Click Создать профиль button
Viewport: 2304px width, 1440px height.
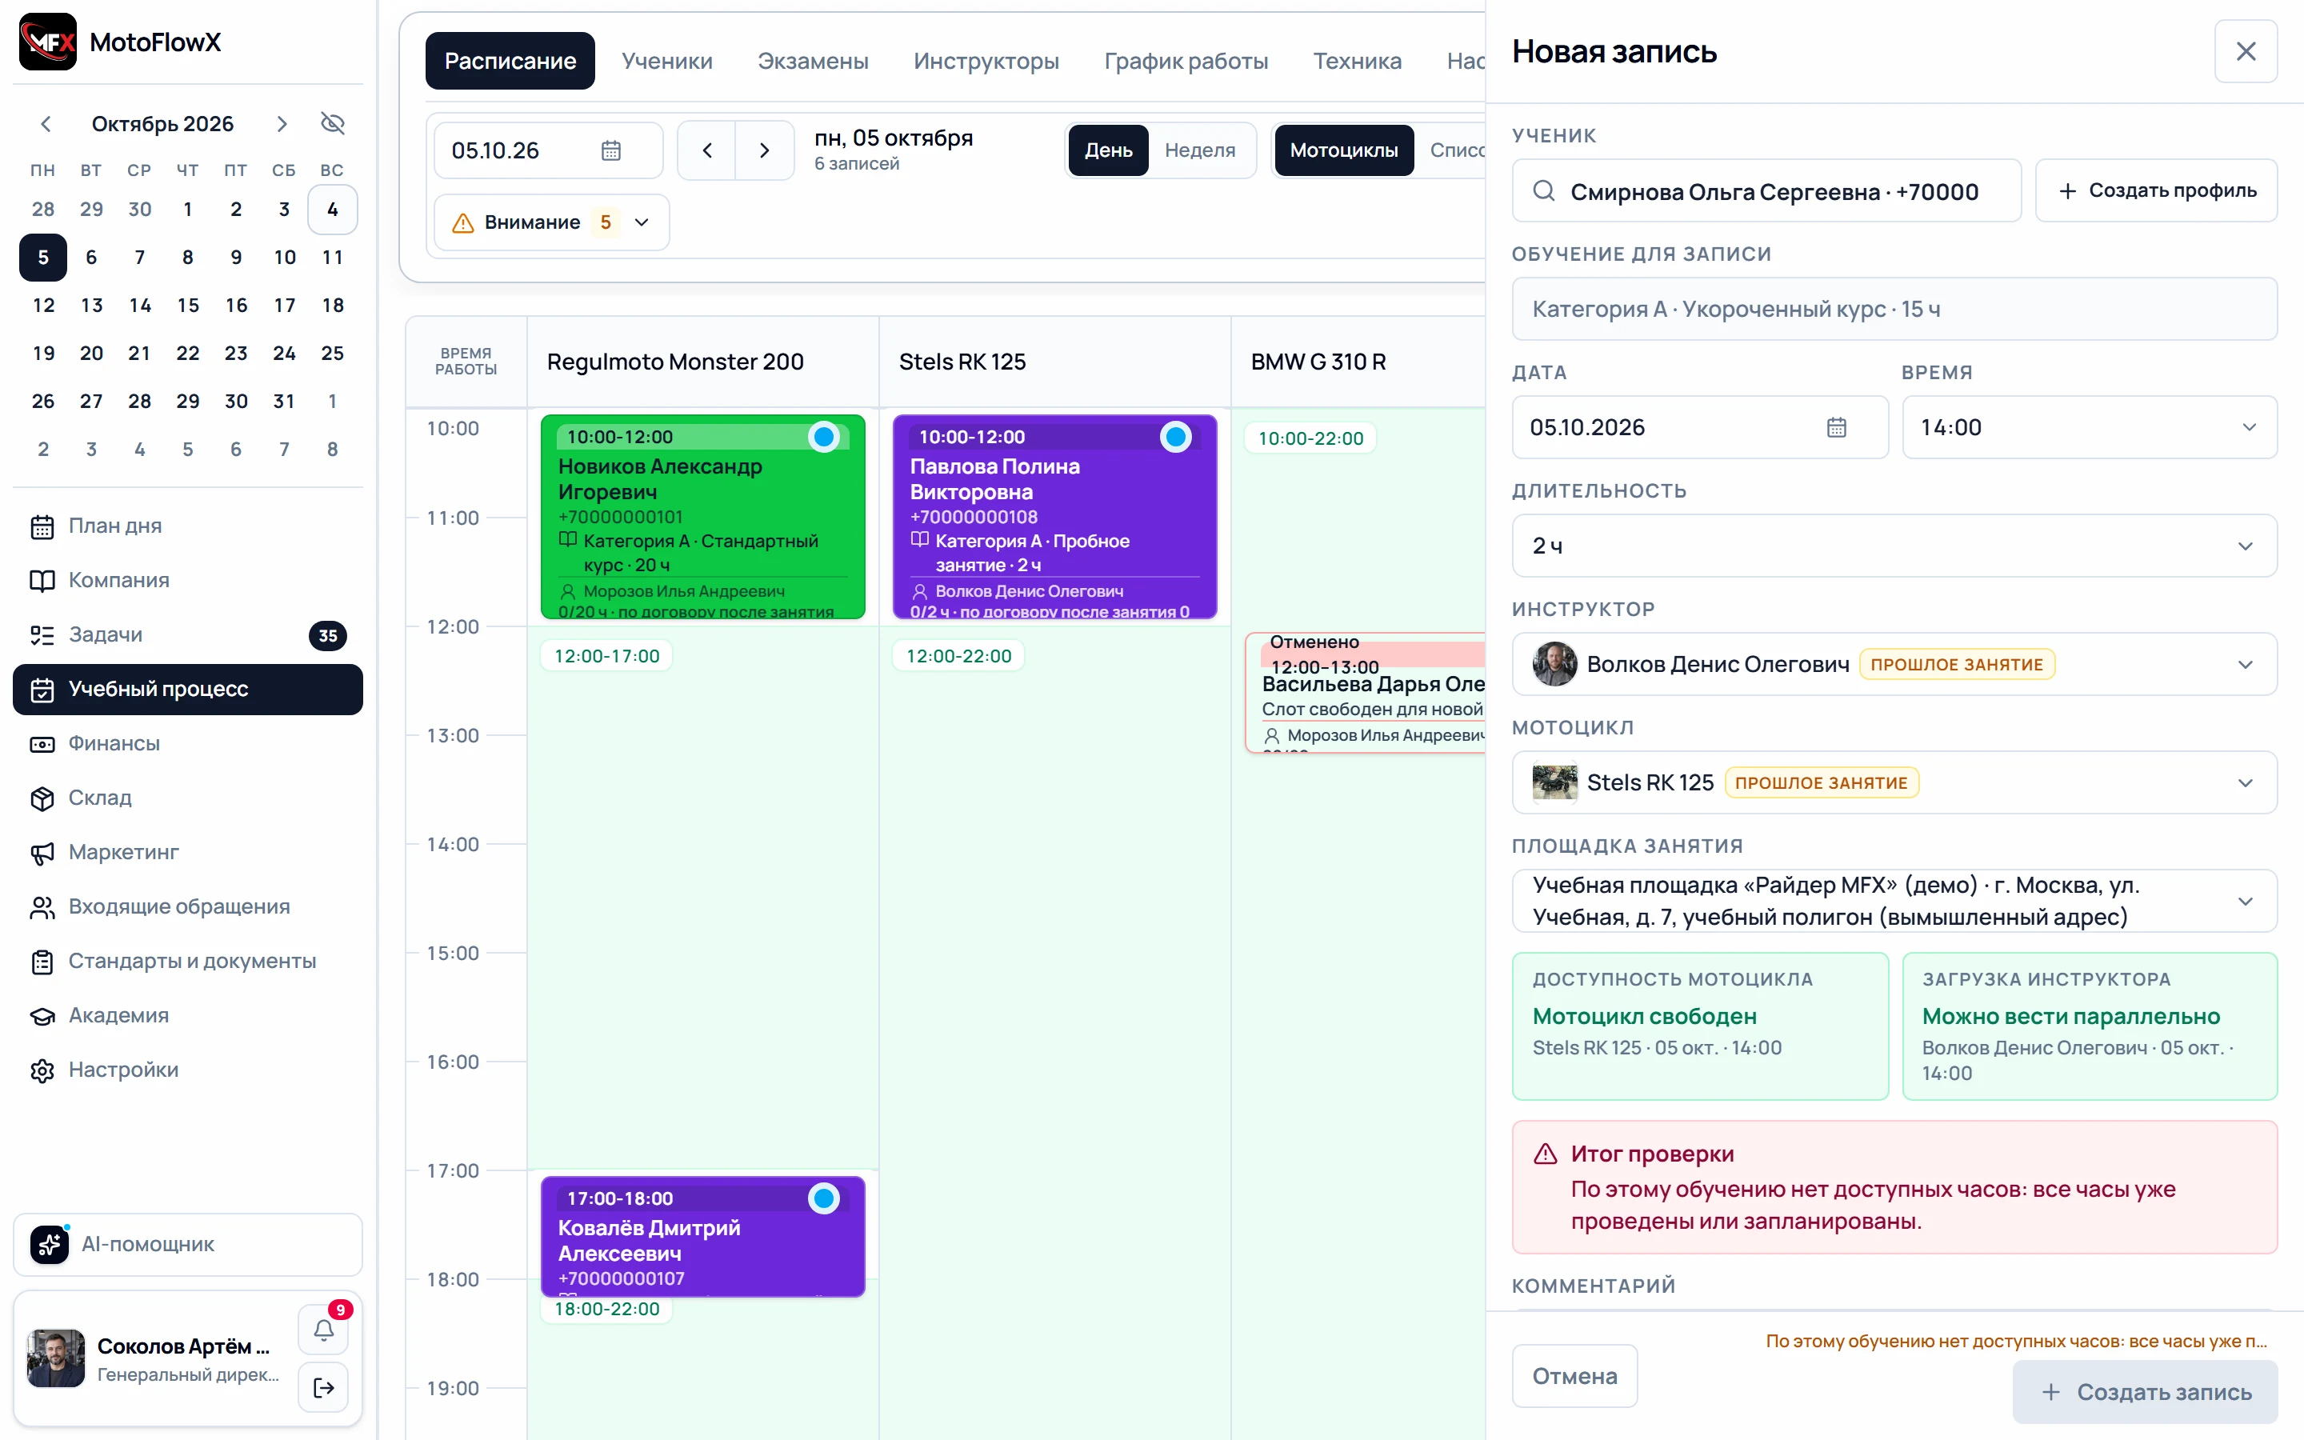(x=2157, y=190)
